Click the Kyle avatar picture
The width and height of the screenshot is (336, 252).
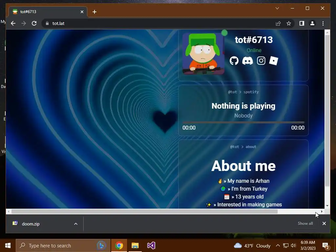(203, 54)
